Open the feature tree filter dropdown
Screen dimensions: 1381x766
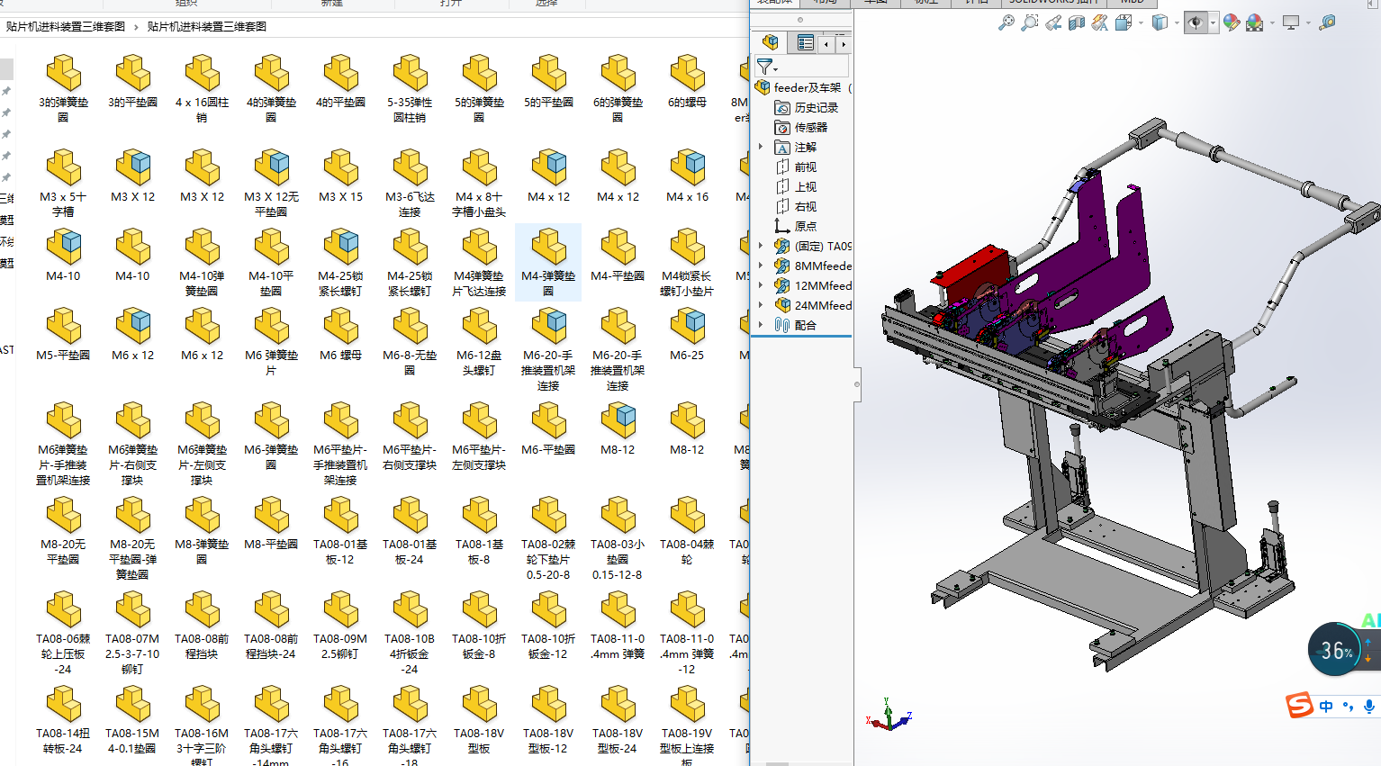point(767,67)
